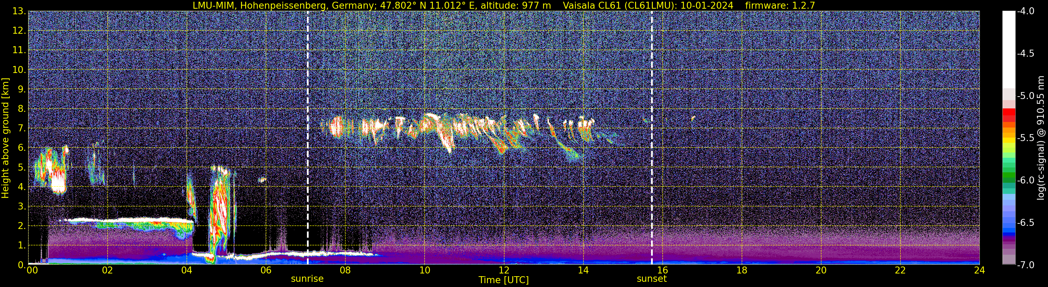Click height axis tick label "11."
Viewport: 1048px width, 287px height.
[x=19, y=50]
